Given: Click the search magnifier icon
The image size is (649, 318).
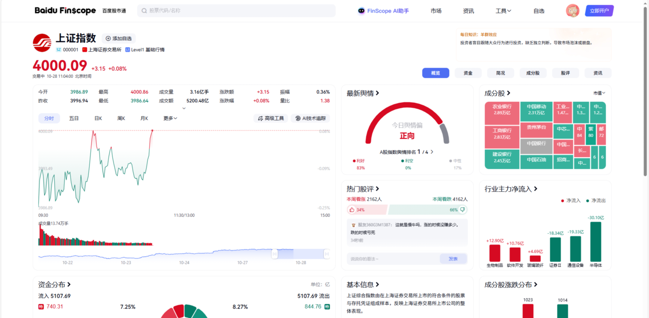Looking at the screenshot, I should [144, 11].
